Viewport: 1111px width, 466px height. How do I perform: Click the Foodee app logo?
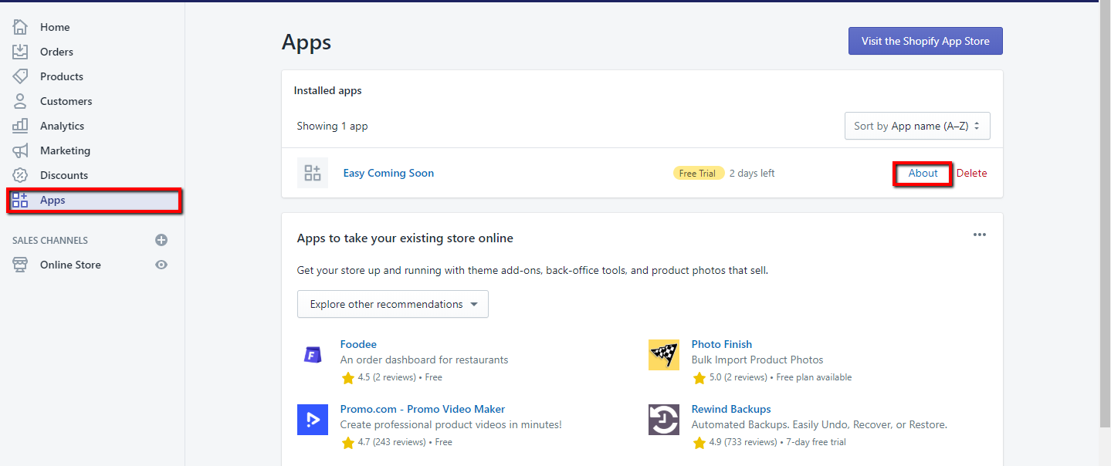313,355
